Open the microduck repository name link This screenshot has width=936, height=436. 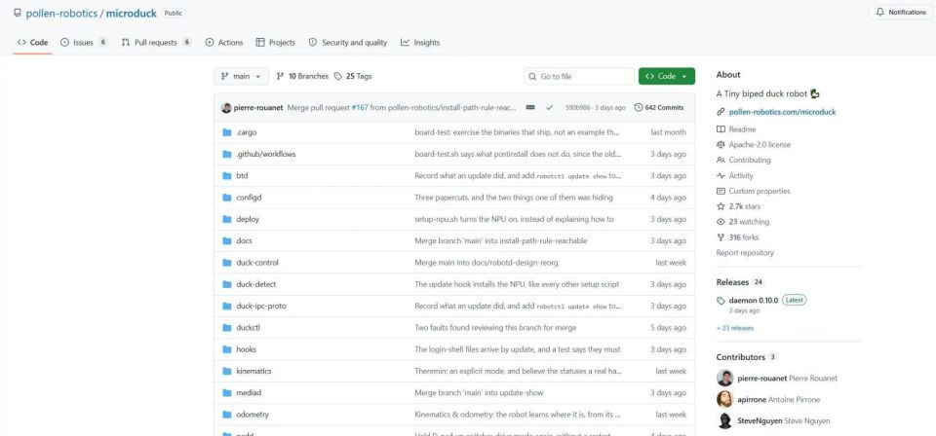click(132, 13)
